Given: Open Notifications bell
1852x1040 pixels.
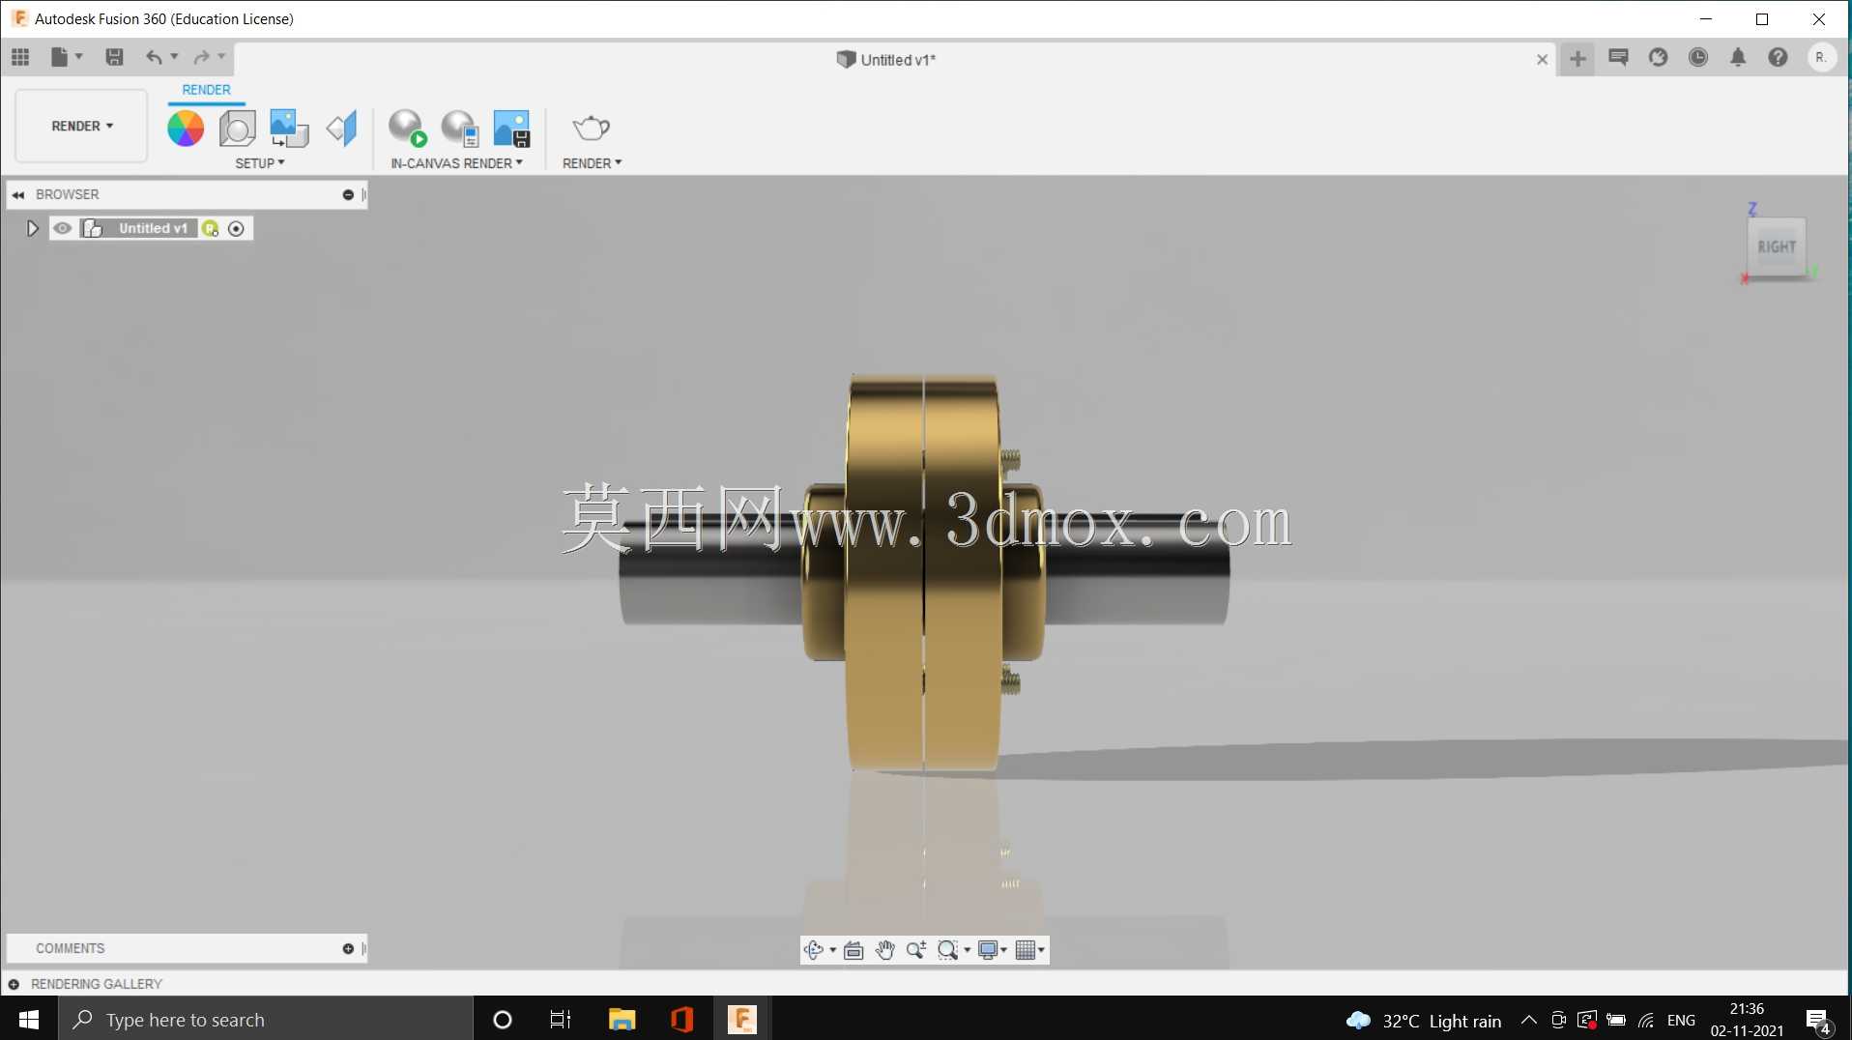Looking at the screenshot, I should tap(1738, 57).
